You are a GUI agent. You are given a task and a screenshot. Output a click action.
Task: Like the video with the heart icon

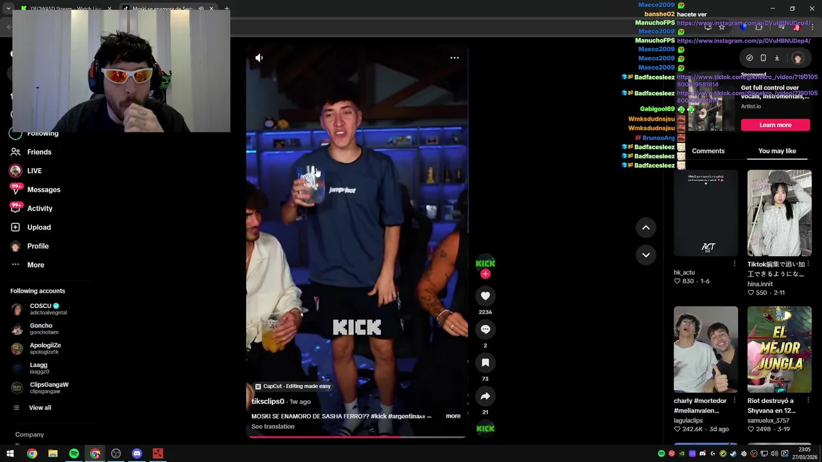point(485,296)
